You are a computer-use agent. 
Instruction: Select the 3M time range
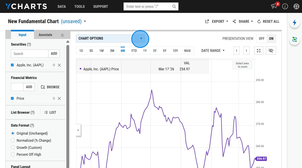click(112, 51)
